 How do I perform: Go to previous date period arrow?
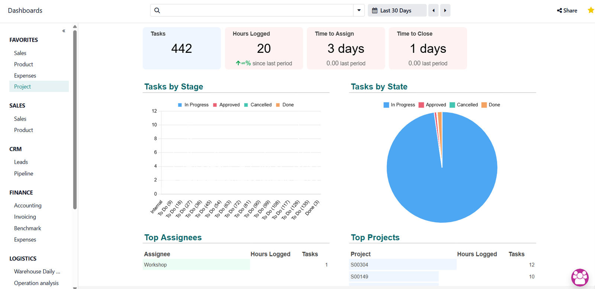[433, 10]
